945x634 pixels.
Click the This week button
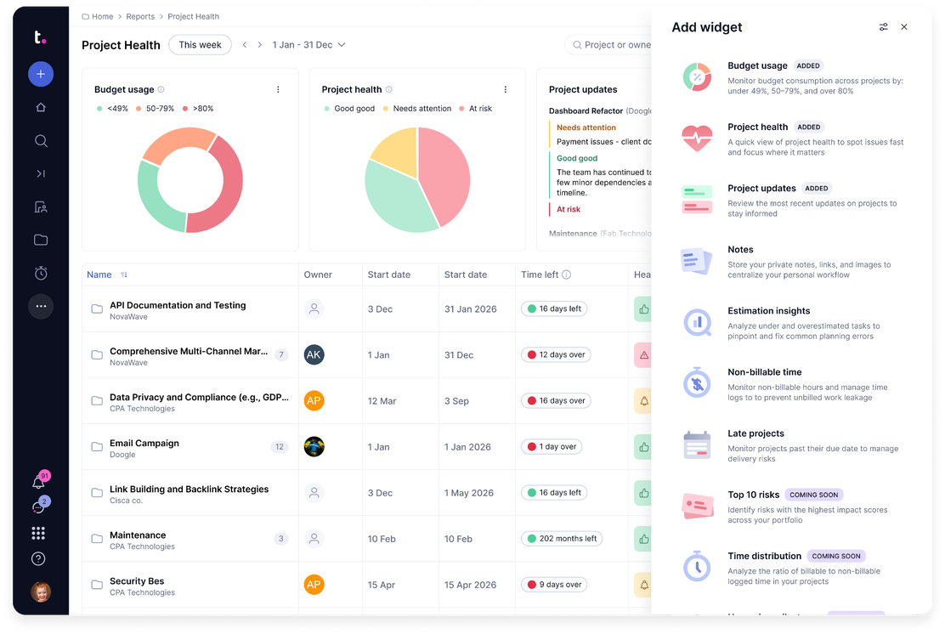coord(200,44)
